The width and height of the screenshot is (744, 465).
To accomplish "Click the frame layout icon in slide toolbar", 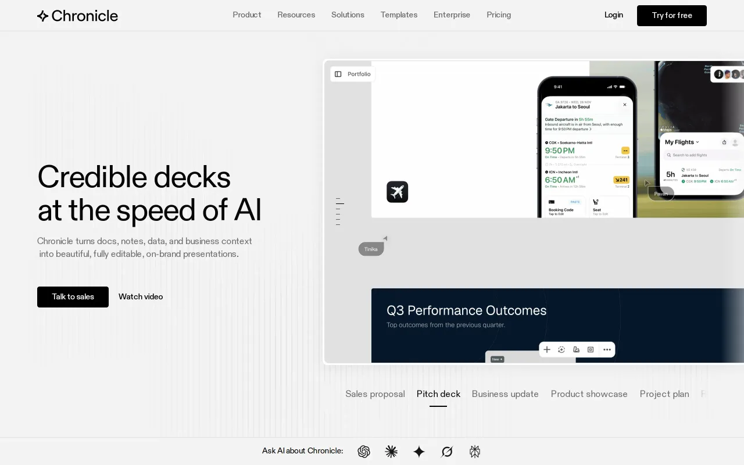I will pos(591,349).
